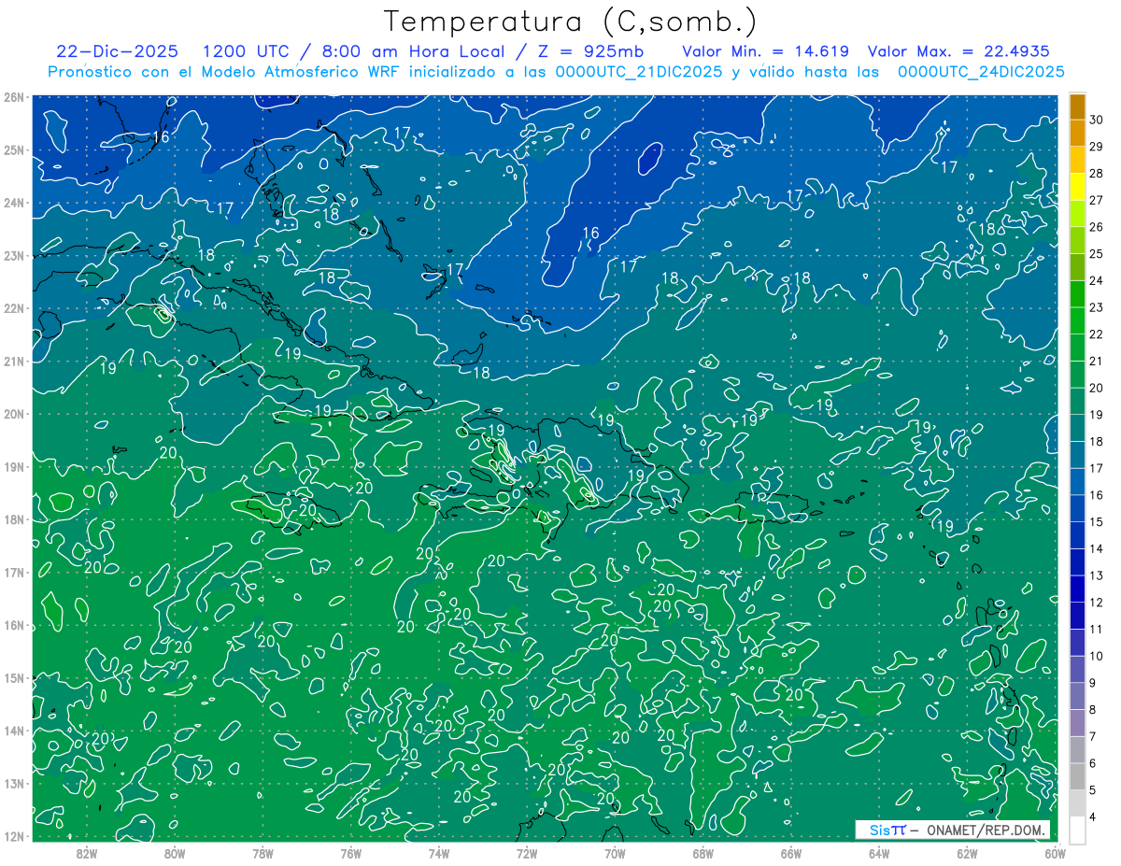Select the 'Valor Min. = 14.619' readout
The width and height of the screenshot is (1121, 866).
[765, 51]
